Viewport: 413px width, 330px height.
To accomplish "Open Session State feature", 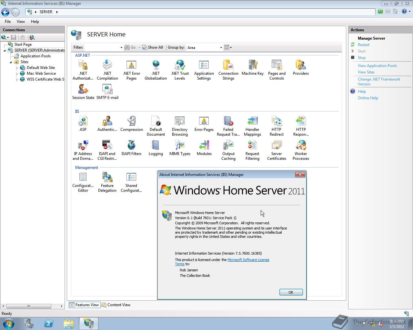I will 83,92.
